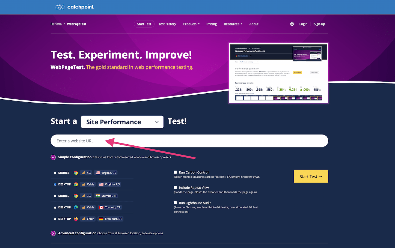Click the Cable chip in the Desktop Virginia row
Screen dimensions: 395x248
pos(88,184)
